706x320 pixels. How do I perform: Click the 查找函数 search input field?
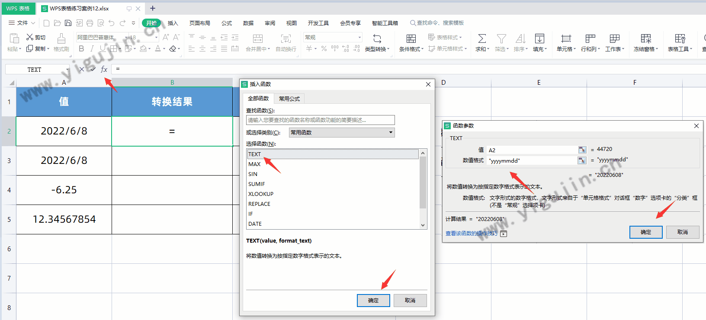point(321,120)
